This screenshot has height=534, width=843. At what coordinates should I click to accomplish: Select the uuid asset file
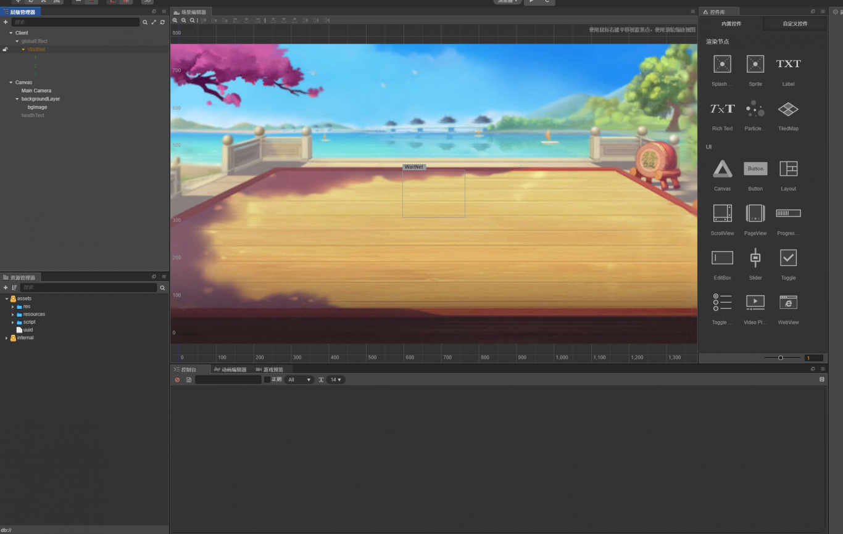(28, 330)
